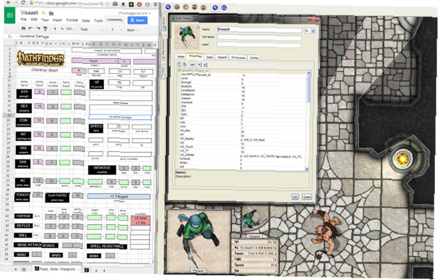Image resolution: width=439 pixels, height=280 pixels.
Task: Select the third brown round toolbar icon
Action: tap(186, 7)
